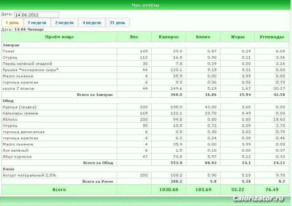The image size is (292, 206).
Task: Select the 31 день tab
Action: click(x=117, y=23)
